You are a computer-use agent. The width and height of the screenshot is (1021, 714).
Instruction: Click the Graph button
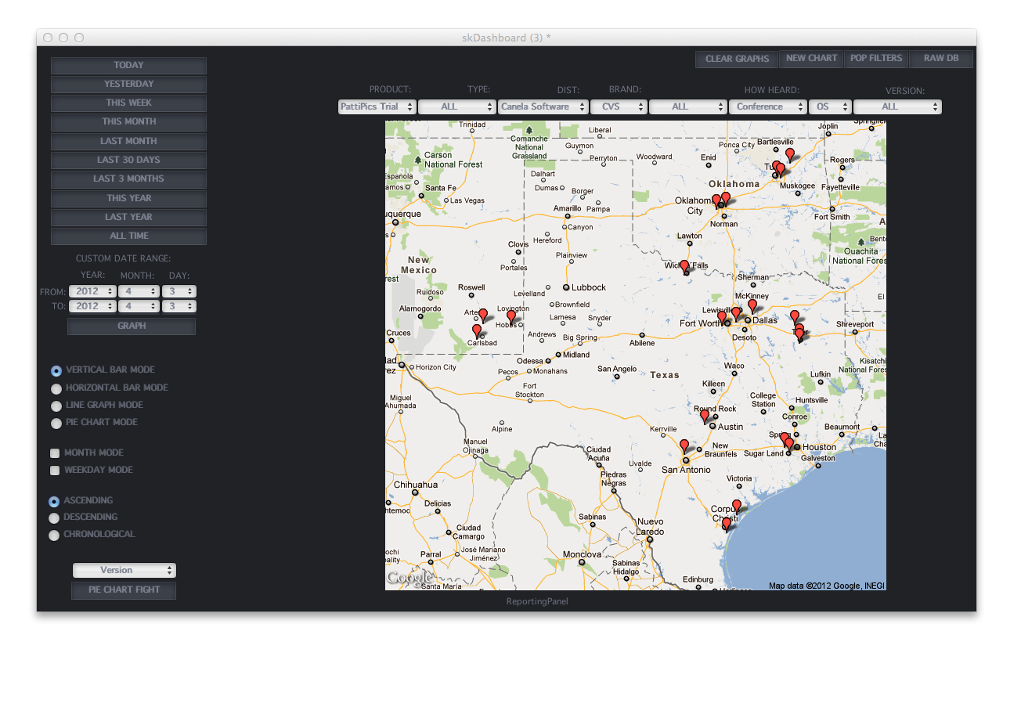tap(132, 326)
